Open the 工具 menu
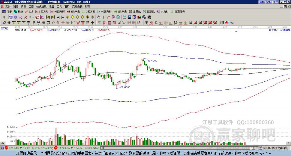 point(59,7)
